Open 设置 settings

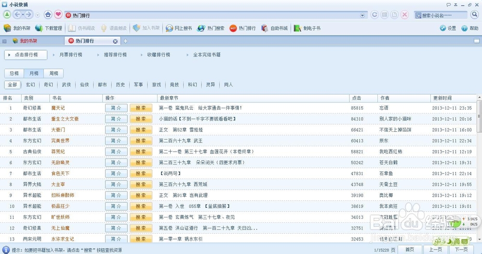coord(448,28)
